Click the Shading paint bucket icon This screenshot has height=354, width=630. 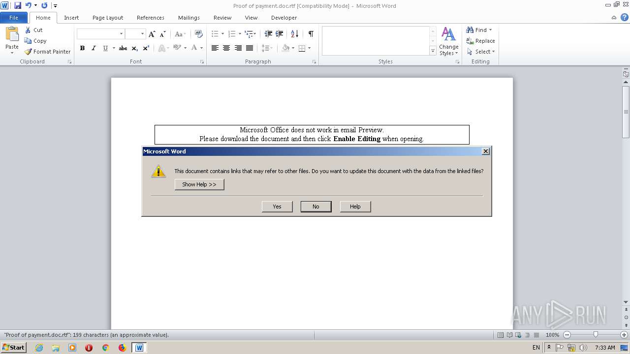click(285, 48)
